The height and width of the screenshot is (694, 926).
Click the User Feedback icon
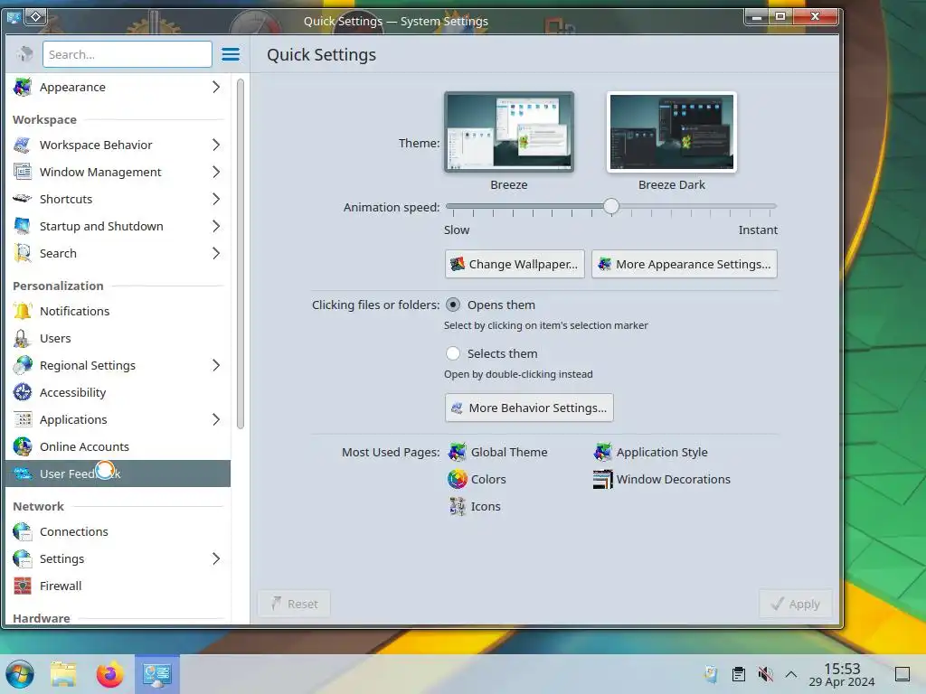coord(23,474)
